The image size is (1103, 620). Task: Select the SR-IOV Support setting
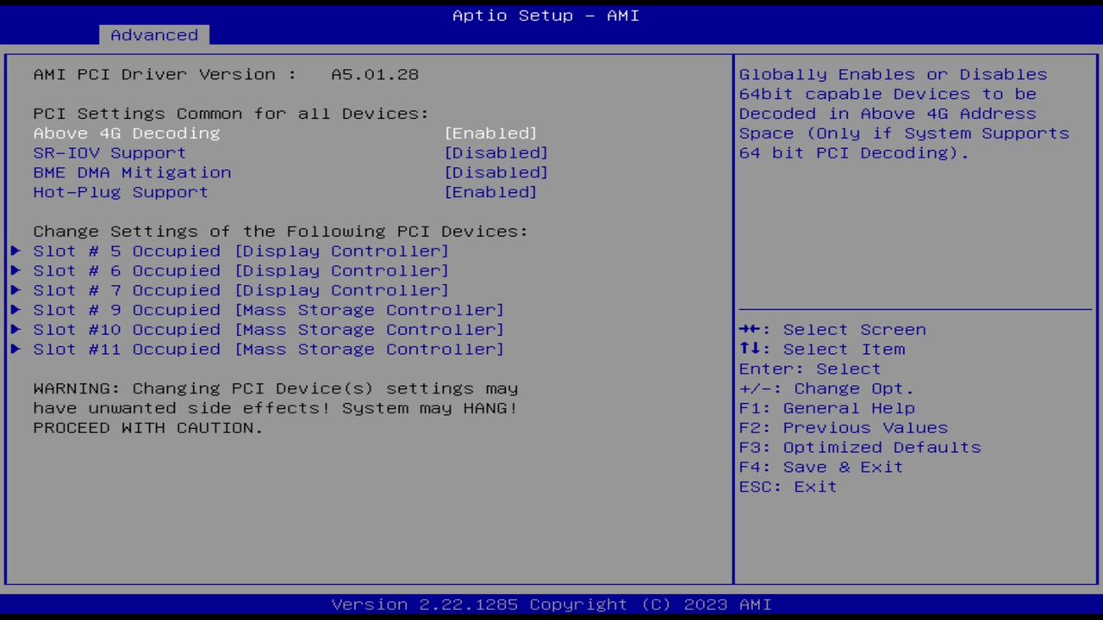(x=109, y=153)
